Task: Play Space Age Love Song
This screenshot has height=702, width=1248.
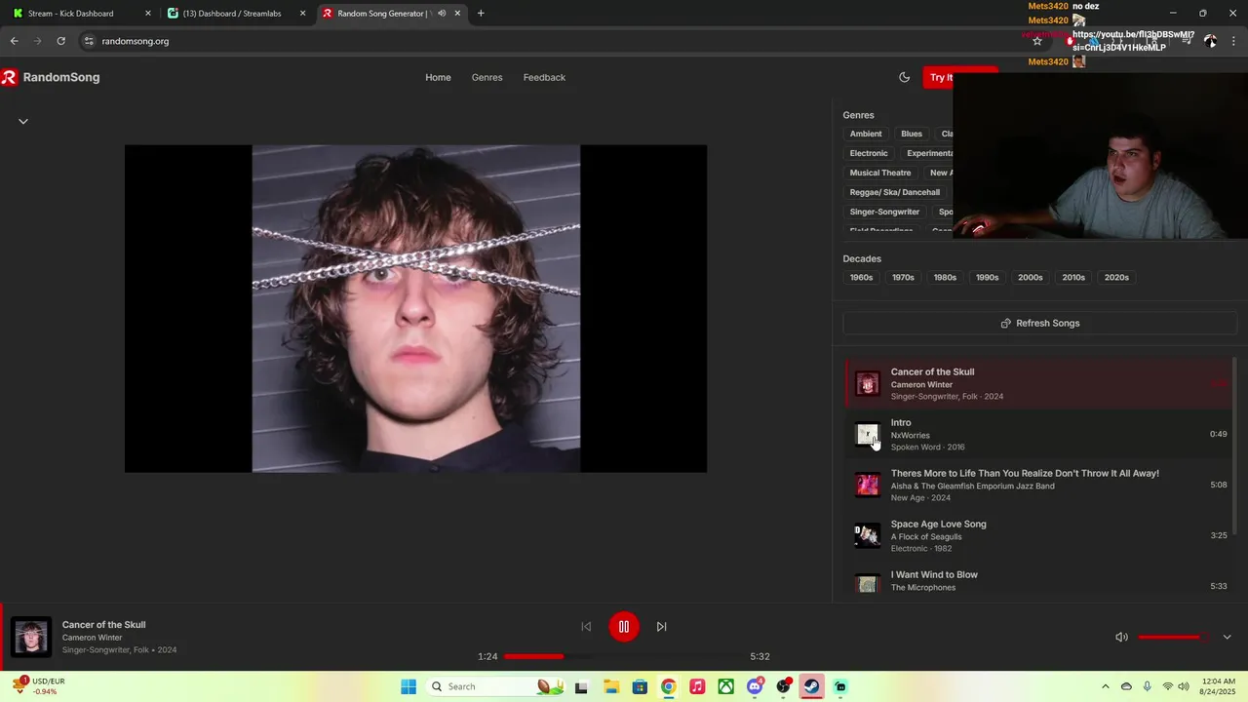Action: (x=1039, y=535)
